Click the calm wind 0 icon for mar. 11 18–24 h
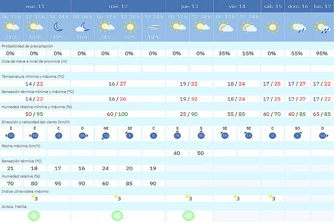This screenshot has width=334, height=223. point(58,136)
